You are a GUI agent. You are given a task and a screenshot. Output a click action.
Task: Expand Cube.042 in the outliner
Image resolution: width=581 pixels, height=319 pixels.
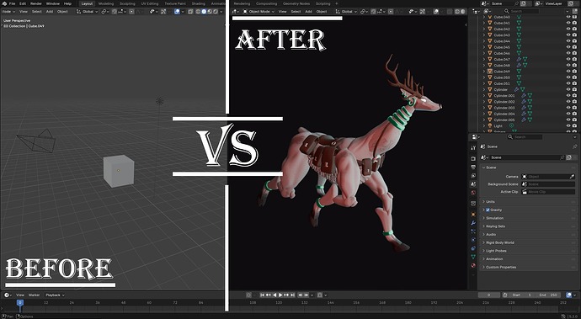pos(484,29)
